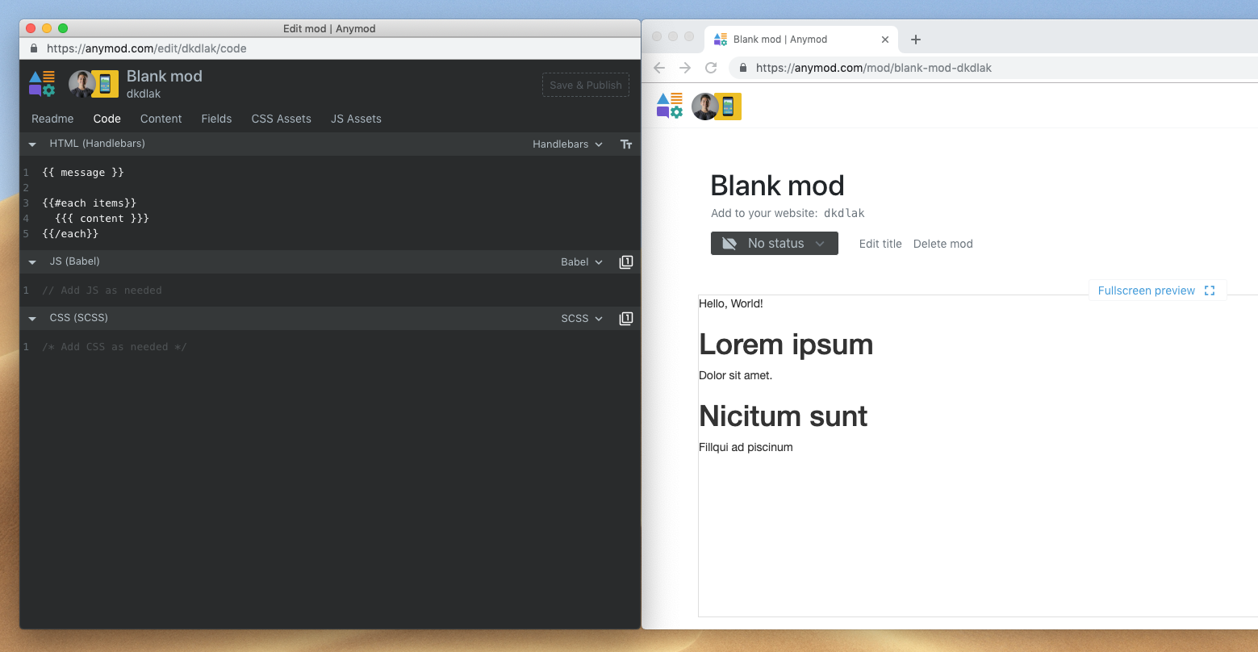Viewport: 1258px width, 652px height.
Task: Click lock icon in browser address bar
Action: coord(742,68)
